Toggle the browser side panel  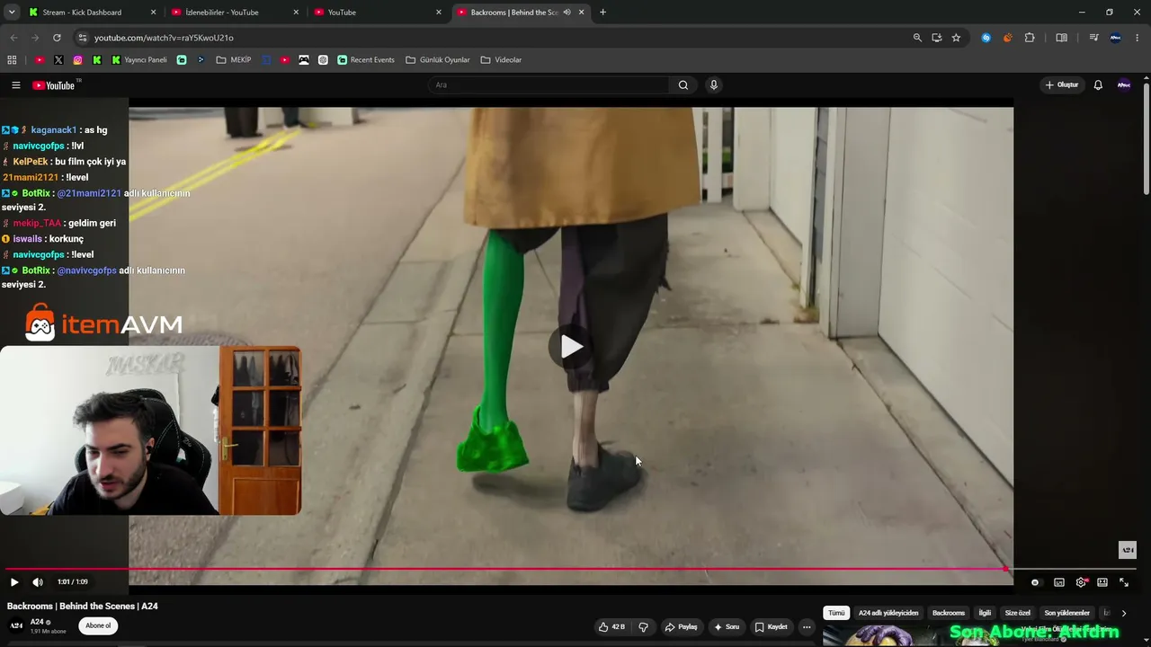[1061, 38]
